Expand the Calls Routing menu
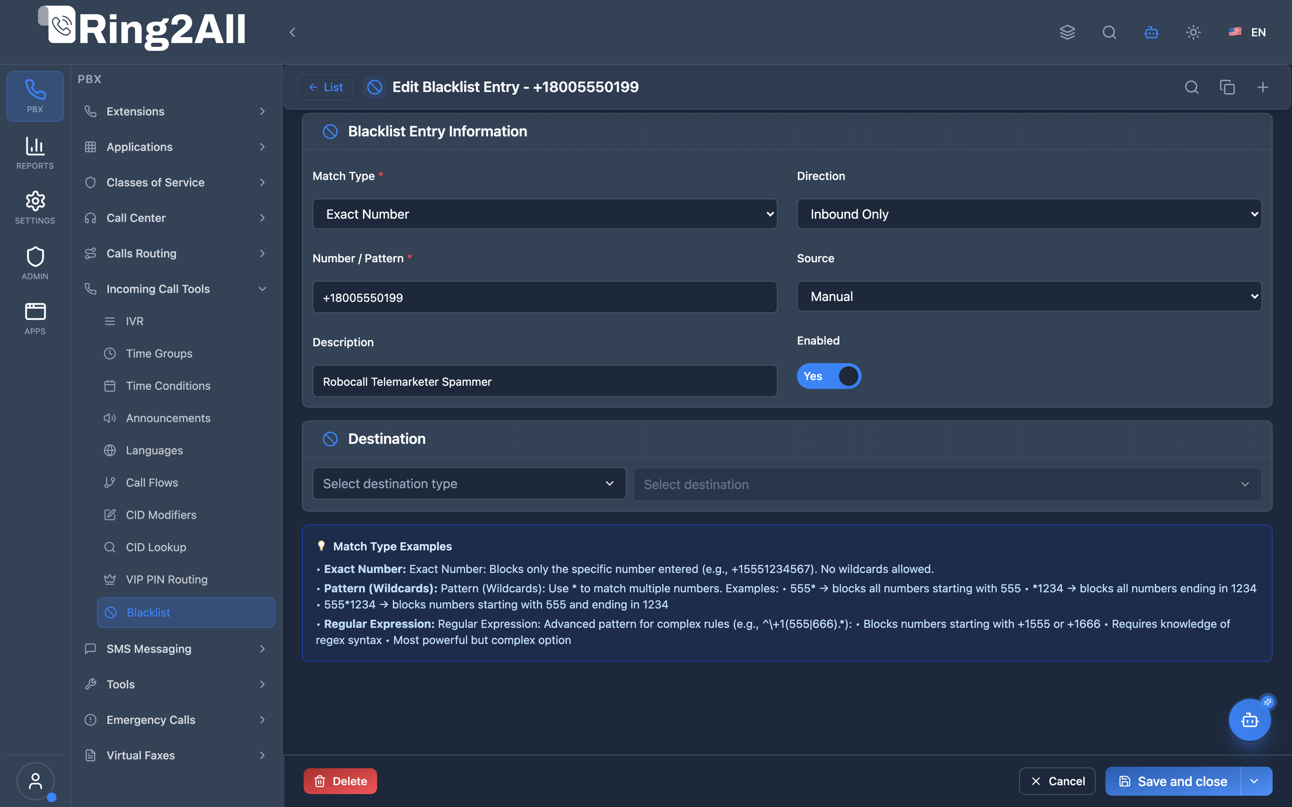The width and height of the screenshot is (1292, 807). (x=176, y=253)
